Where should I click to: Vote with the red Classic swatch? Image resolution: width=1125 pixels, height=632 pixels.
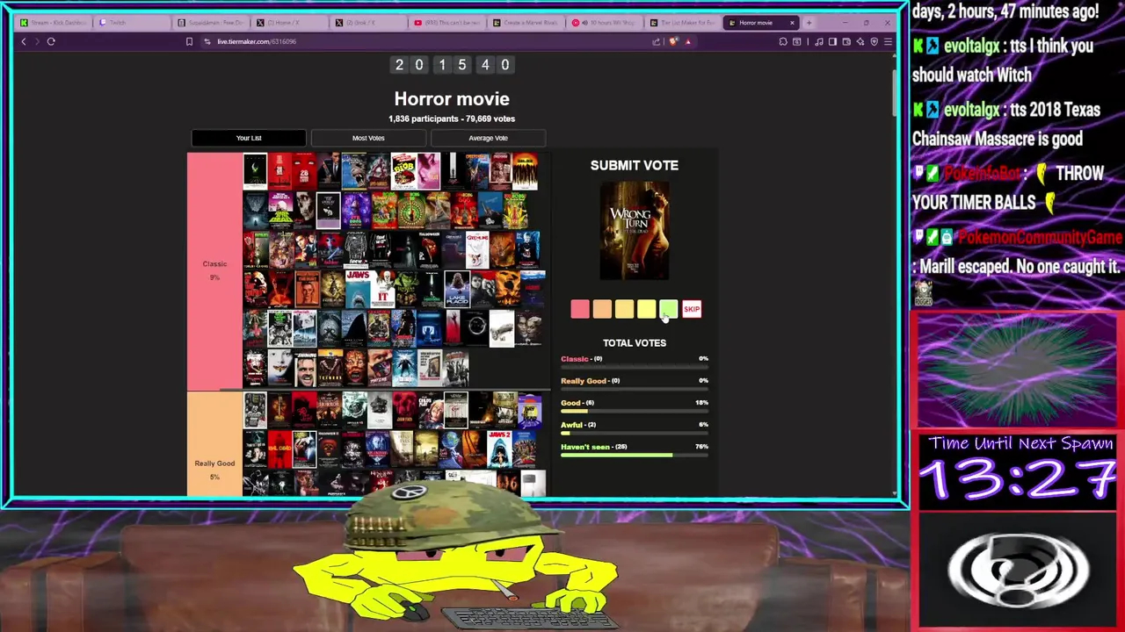[x=580, y=309]
